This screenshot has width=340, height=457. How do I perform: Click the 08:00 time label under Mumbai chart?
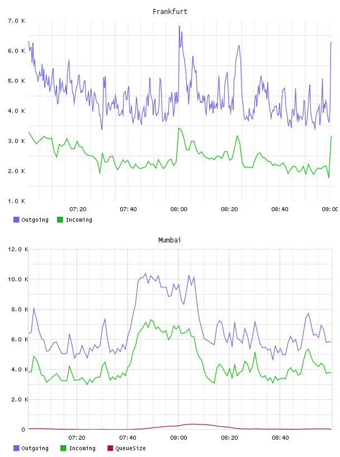click(x=178, y=438)
